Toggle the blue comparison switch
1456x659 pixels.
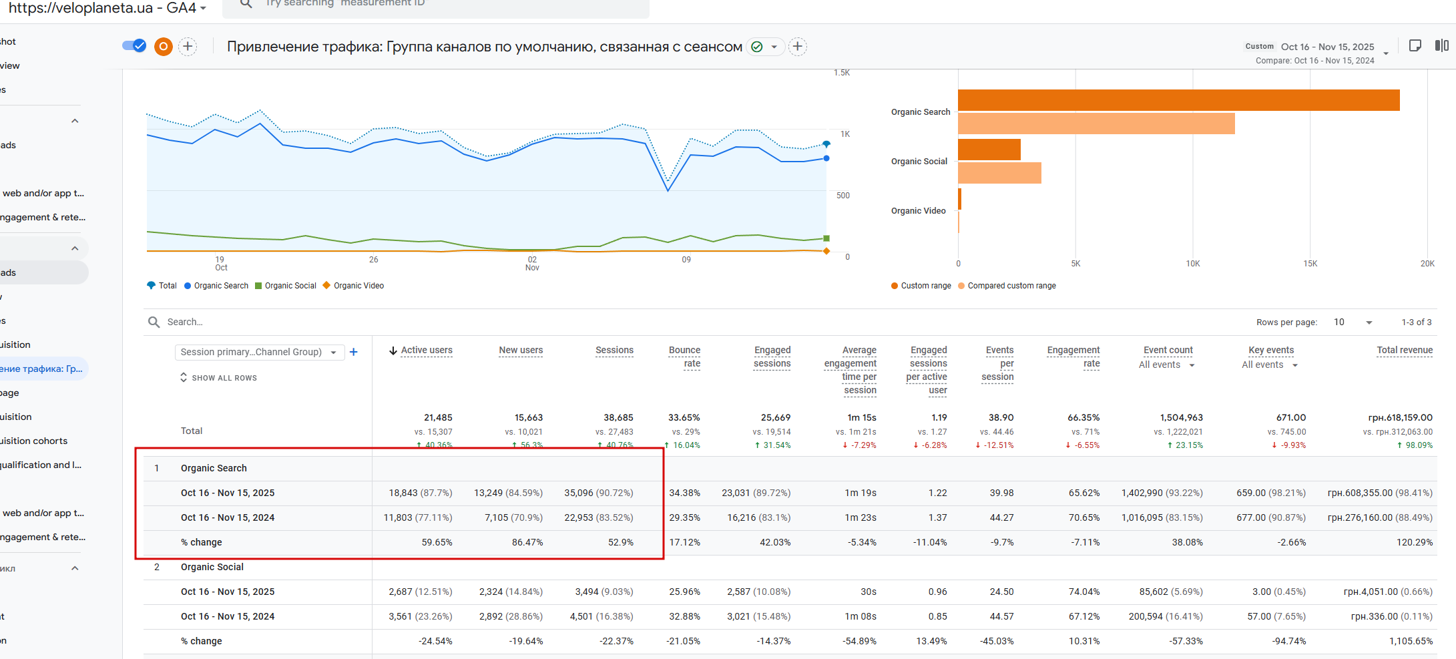tap(134, 45)
